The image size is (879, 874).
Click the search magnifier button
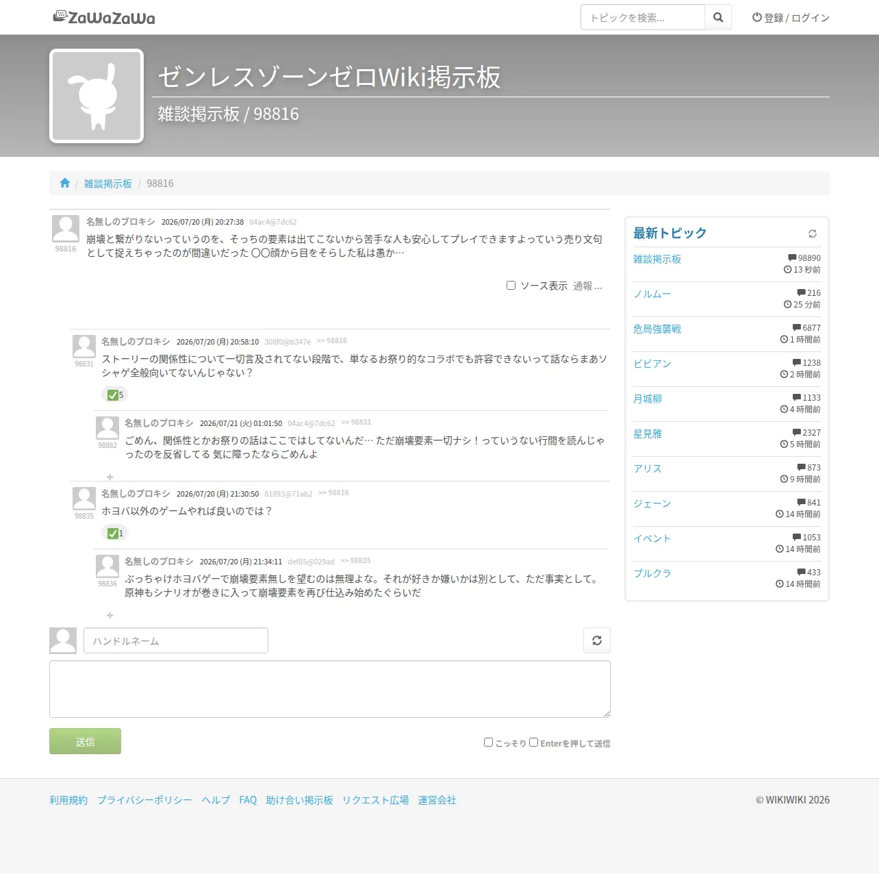coord(718,17)
